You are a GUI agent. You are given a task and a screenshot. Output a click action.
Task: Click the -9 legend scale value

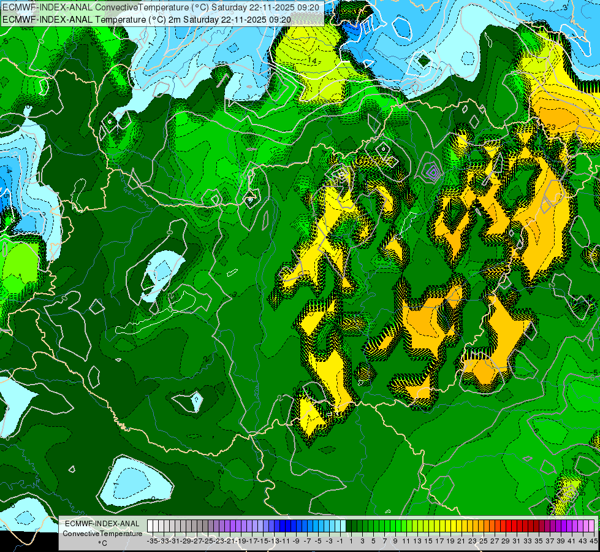tap(296, 541)
